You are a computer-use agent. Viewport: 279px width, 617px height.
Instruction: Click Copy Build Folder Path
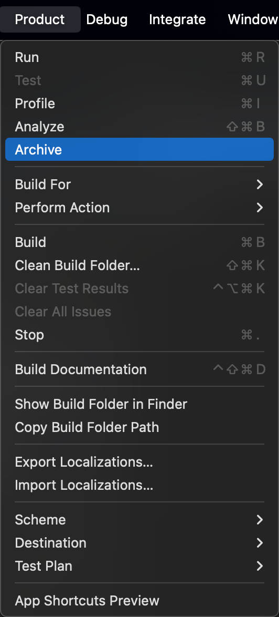139,427
